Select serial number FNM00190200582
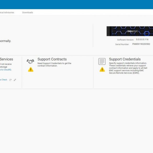This screenshot has height=153, width=153. [x=141, y=44]
